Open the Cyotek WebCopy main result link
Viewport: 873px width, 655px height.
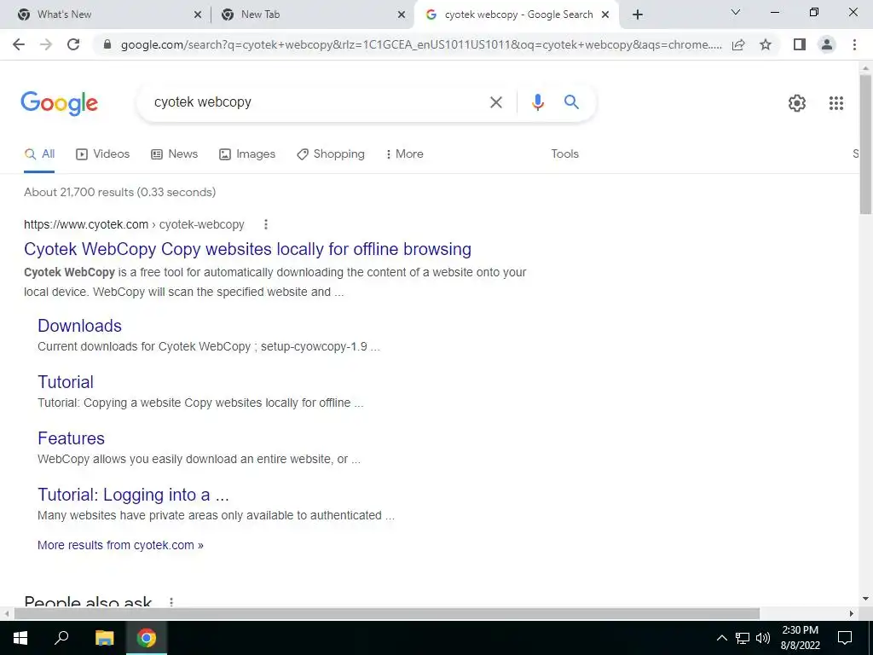pyautogui.click(x=248, y=249)
